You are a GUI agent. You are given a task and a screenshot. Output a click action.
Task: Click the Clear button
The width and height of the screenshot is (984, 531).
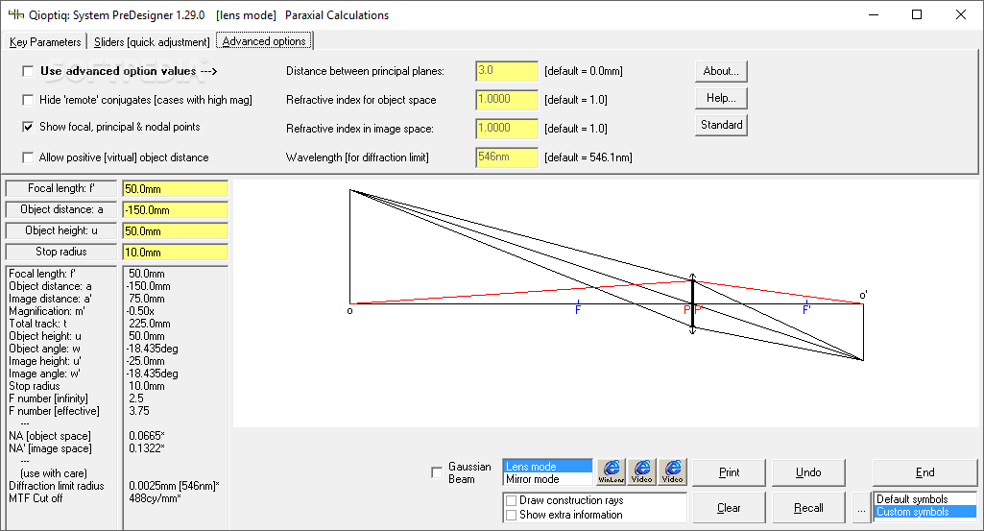[729, 508]
